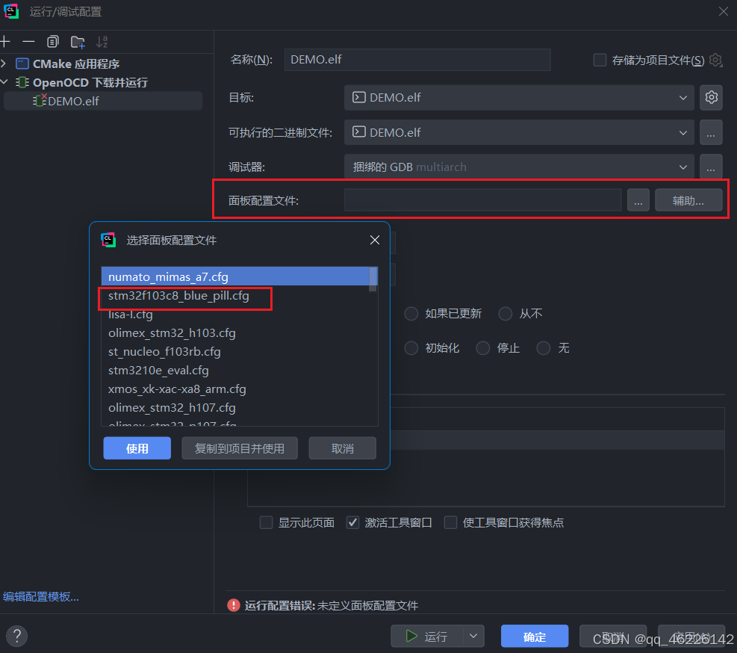Select 无 radio button

coord(544,348)
